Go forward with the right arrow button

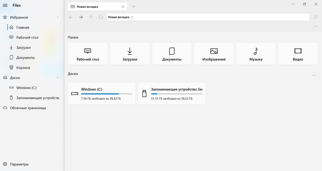point(81,17)
